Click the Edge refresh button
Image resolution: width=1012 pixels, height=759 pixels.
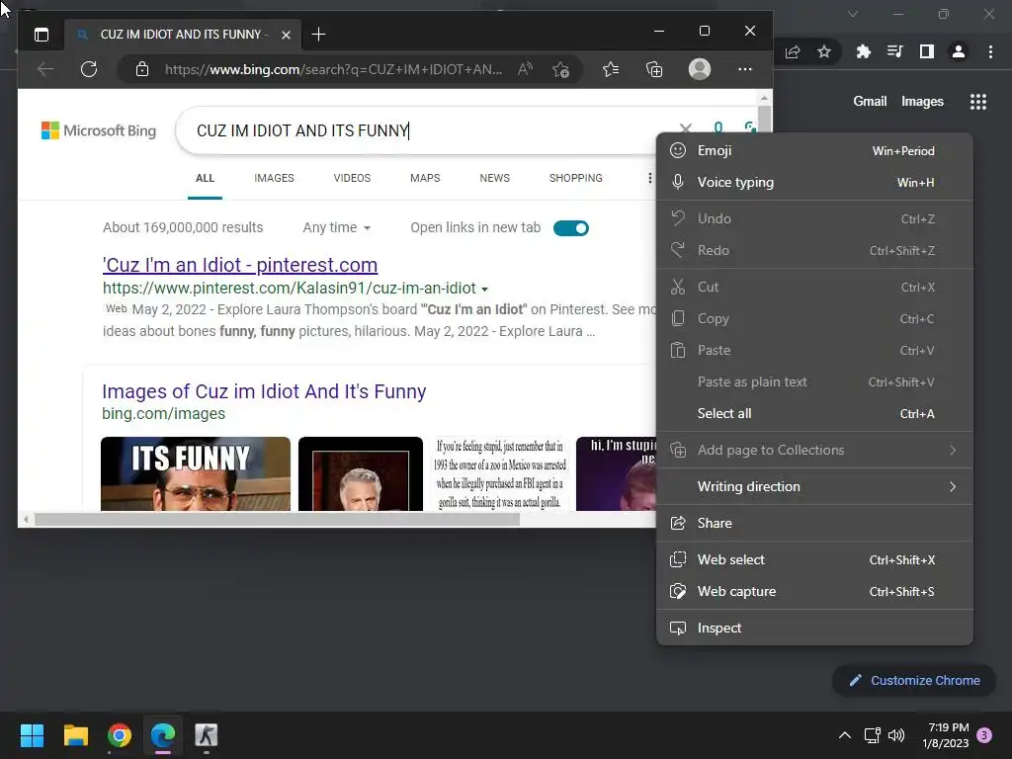(x=89, y=69)
